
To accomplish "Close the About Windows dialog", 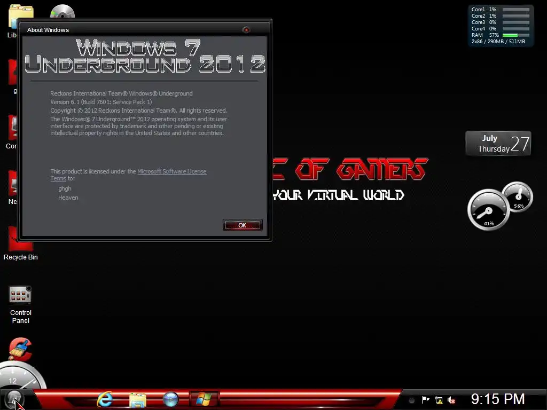I will pos(246,30).
